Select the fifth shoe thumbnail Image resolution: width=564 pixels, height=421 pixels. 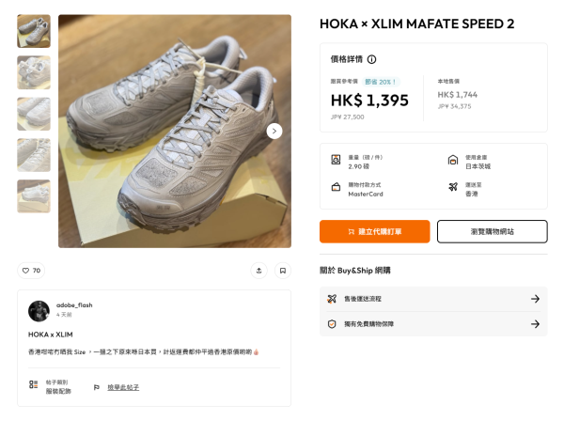[34, 196]
